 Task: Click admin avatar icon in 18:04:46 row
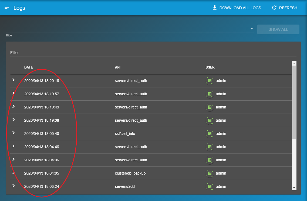(x=210, y=147)
